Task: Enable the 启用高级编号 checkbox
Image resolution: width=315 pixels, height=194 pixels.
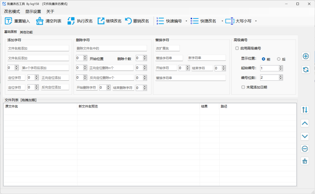Action: coord(237,48)
